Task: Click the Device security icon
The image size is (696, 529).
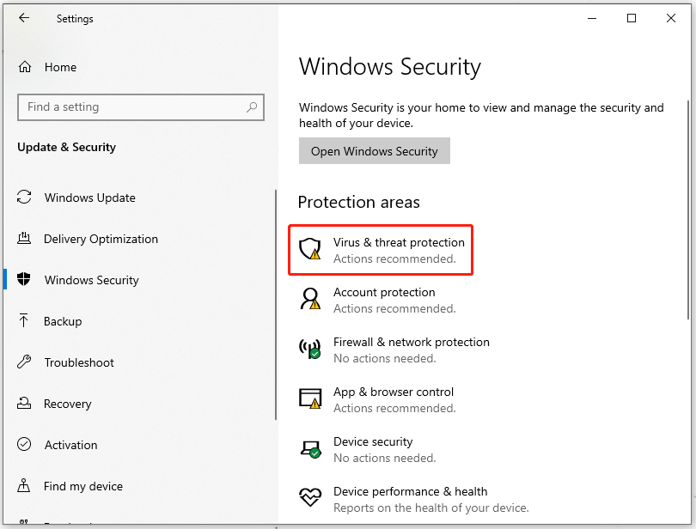Action: [309, 448]
